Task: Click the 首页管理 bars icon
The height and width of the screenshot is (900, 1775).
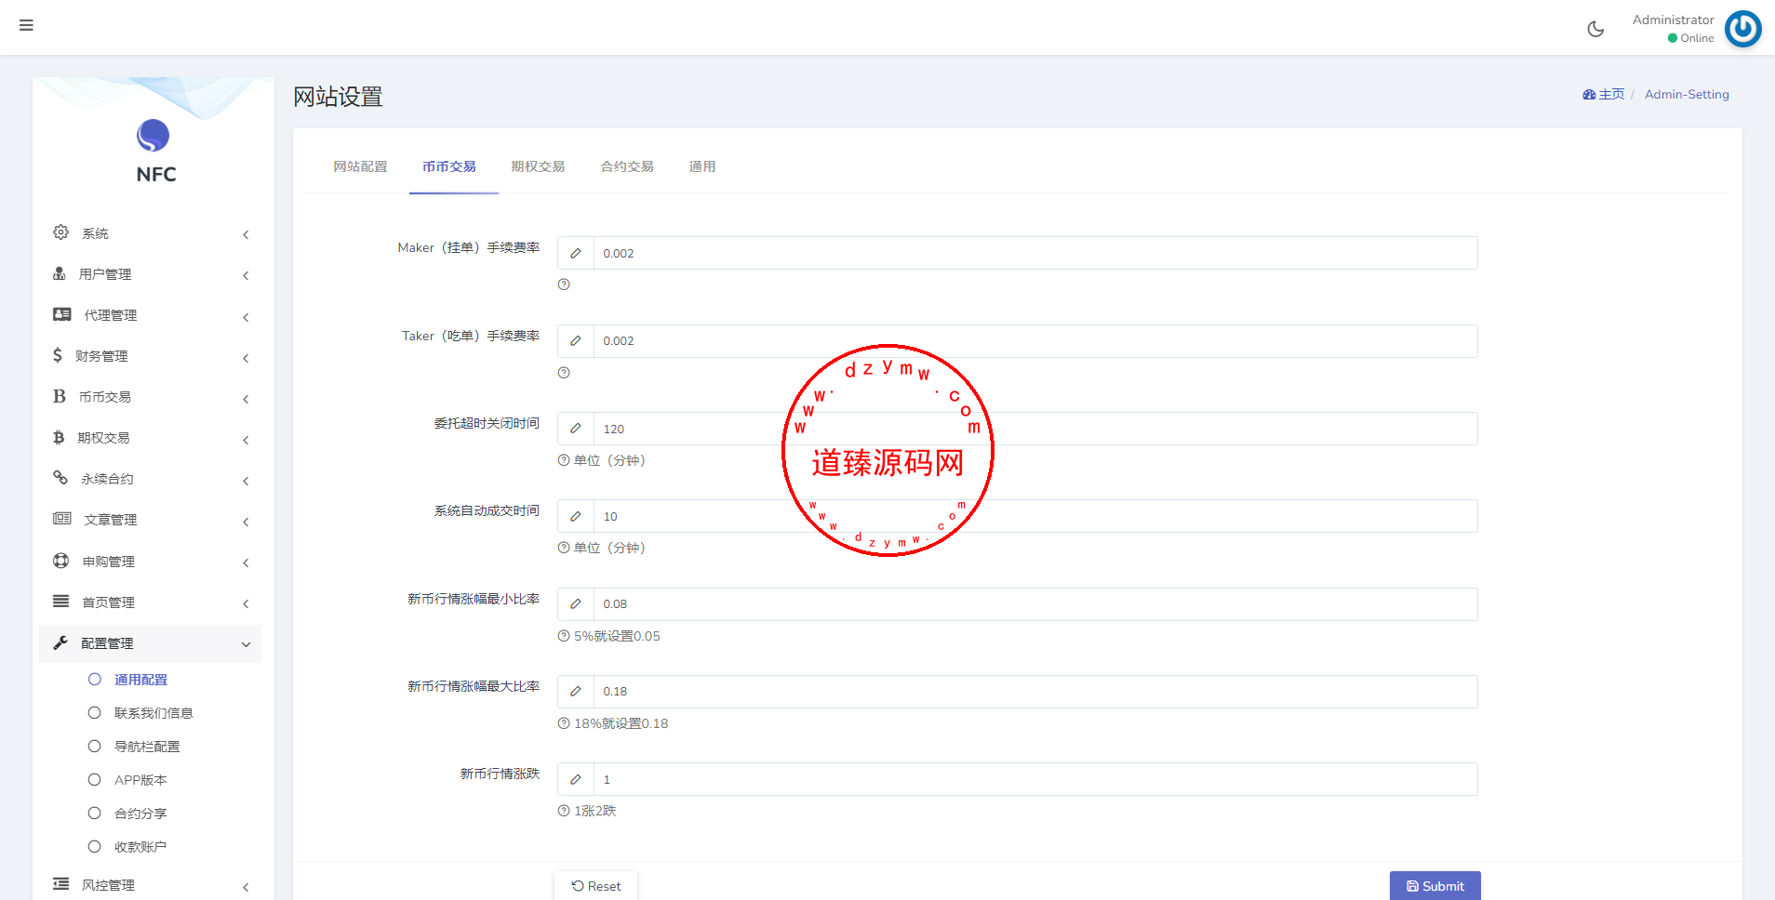Action: click(x=61, y=602)
